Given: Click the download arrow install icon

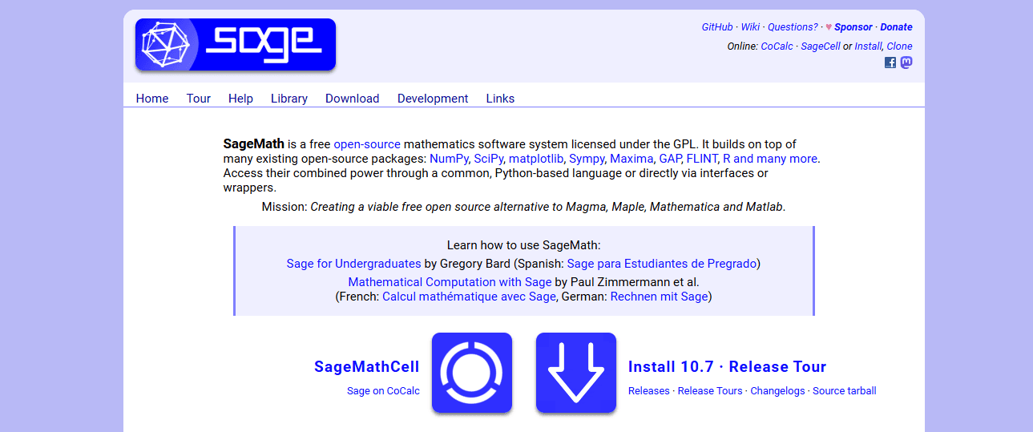Looking at the screenshot, I should coord(576,373).
